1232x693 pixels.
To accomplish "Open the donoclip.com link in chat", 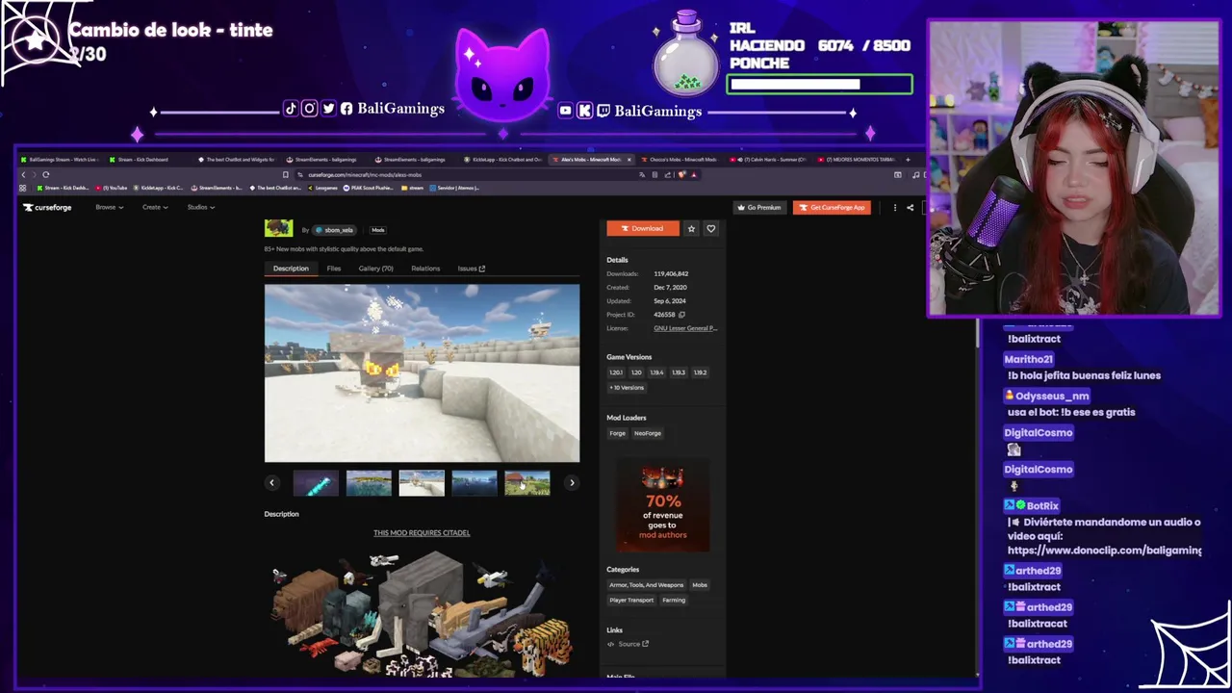I will (1104, 551).
